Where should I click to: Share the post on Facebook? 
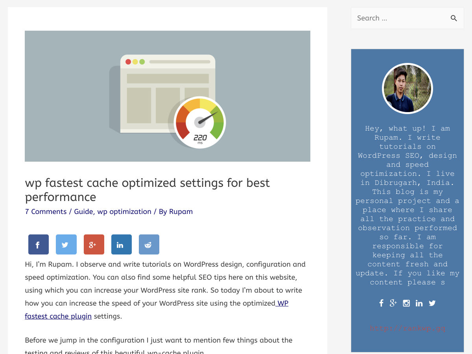click(39, 245)
